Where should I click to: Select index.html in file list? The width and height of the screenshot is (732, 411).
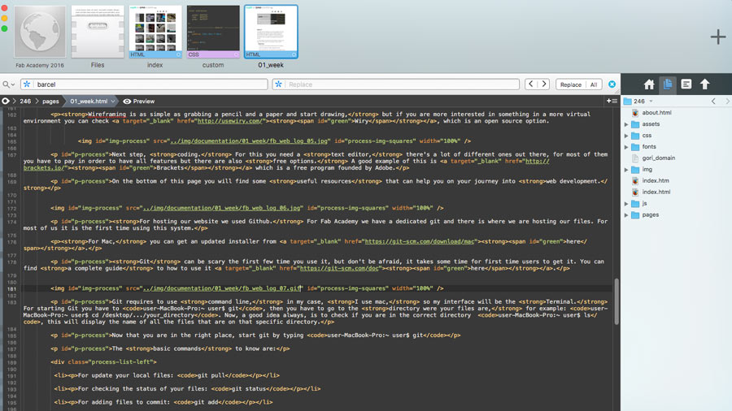tap(656, 192)
